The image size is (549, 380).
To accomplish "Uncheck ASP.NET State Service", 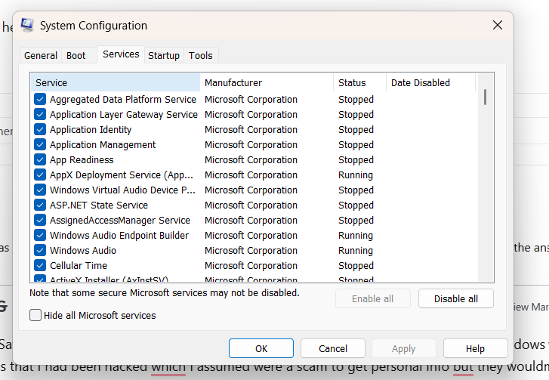I will (x=40, y=205).
